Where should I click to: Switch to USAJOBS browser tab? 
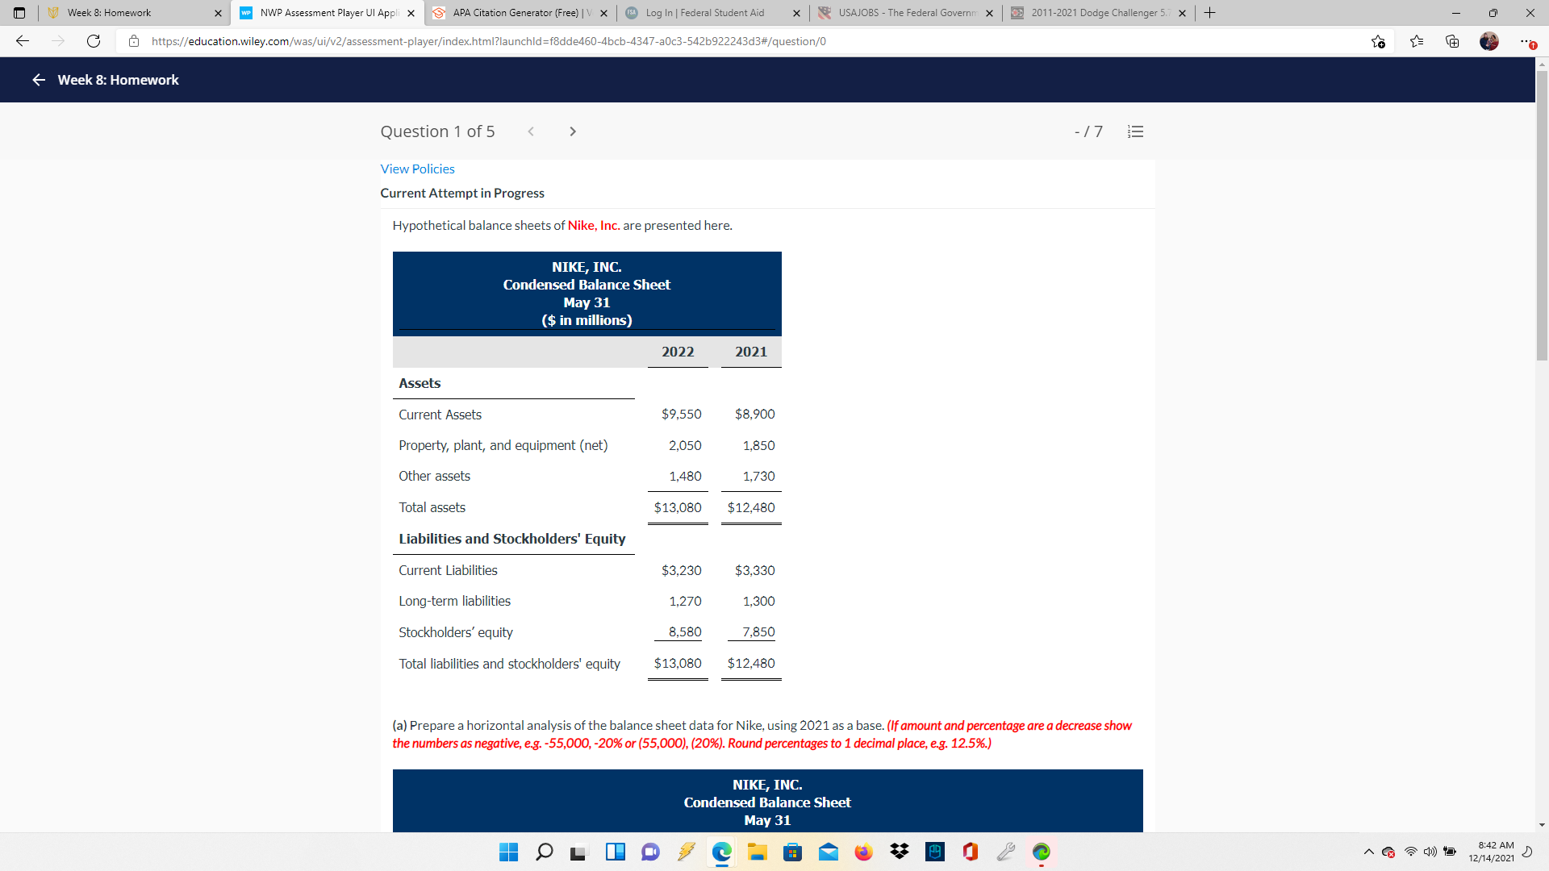coord(905,13)
